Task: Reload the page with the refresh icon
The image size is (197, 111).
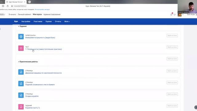Action: [x=8, y=6]
